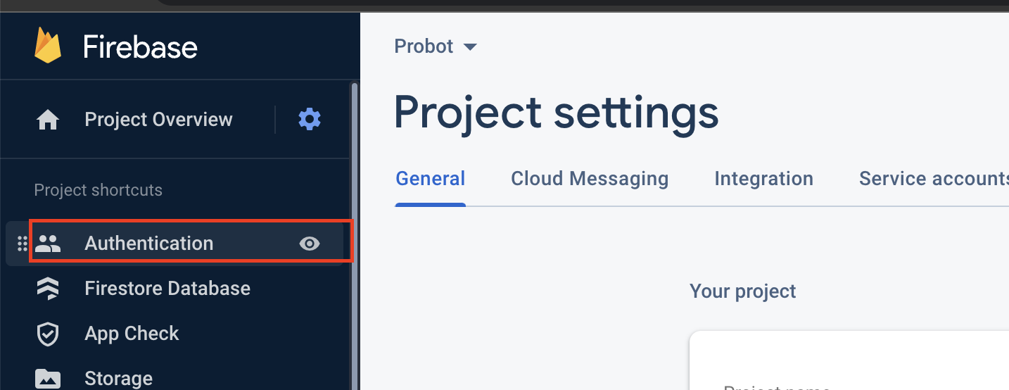This screenshot has width=1009, height=390.
Task: Click the Firebase flame logo icon
Action: coord(49,46)
